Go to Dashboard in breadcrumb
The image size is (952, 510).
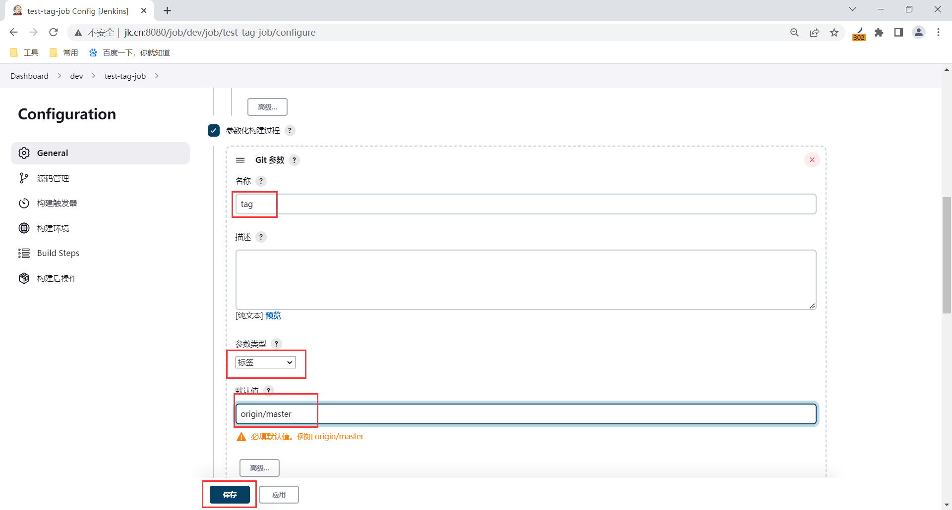[x=29, y=76]
